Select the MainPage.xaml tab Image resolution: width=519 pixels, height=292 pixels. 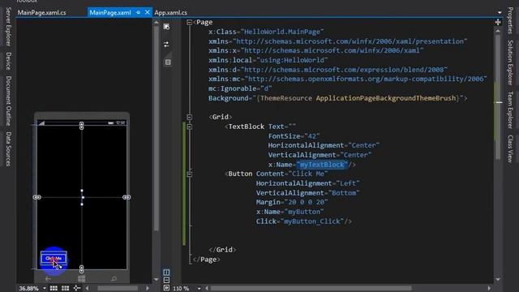click(x=110, y=13)
